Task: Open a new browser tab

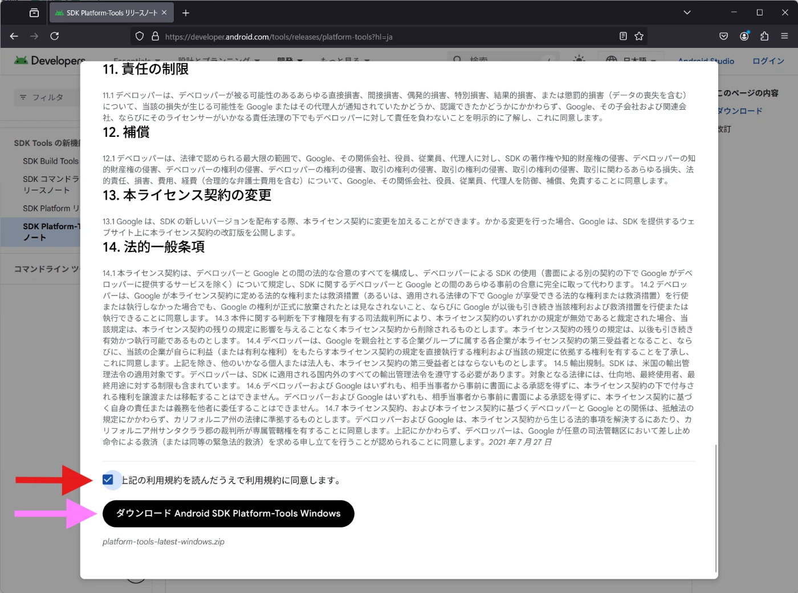Action: point(186,13)
